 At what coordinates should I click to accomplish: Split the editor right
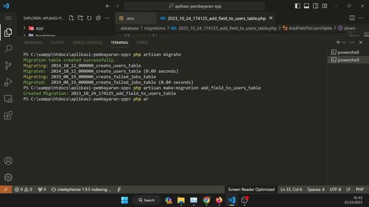coord(352,18)
